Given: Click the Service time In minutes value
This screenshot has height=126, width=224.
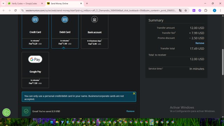Looking at the screenshot, I should (x=197, y=69).
